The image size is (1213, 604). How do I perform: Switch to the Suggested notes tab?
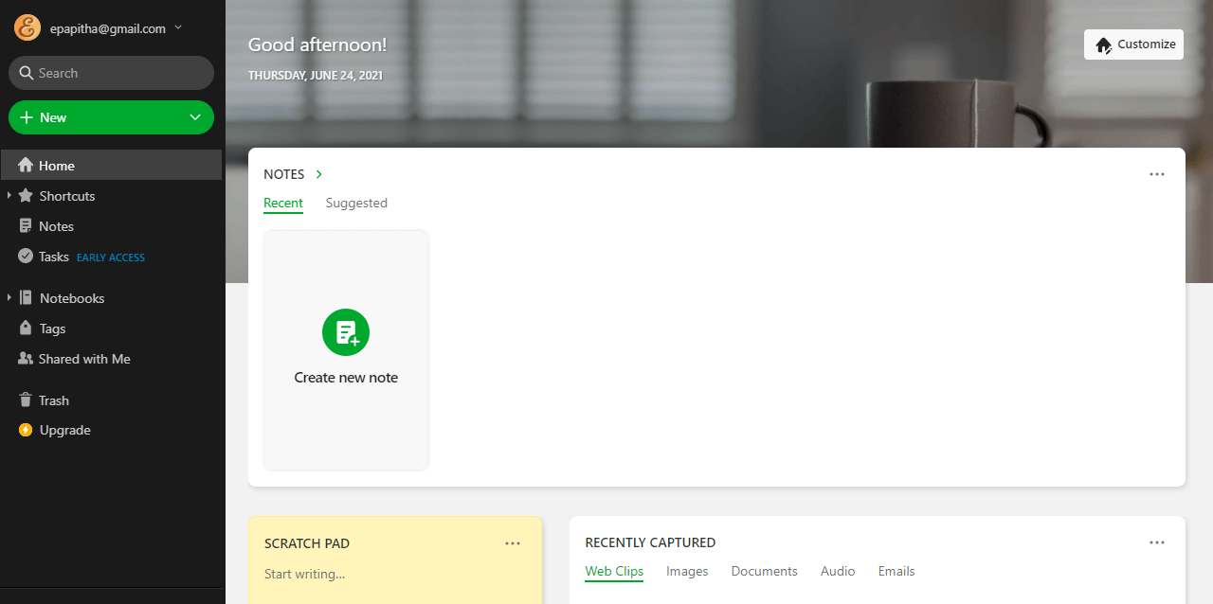(356, 203)
